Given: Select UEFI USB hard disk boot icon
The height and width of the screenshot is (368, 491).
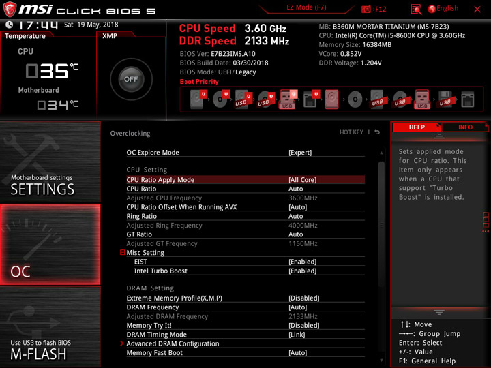Looking at the screenshot, I should click(x=243, y=99).
